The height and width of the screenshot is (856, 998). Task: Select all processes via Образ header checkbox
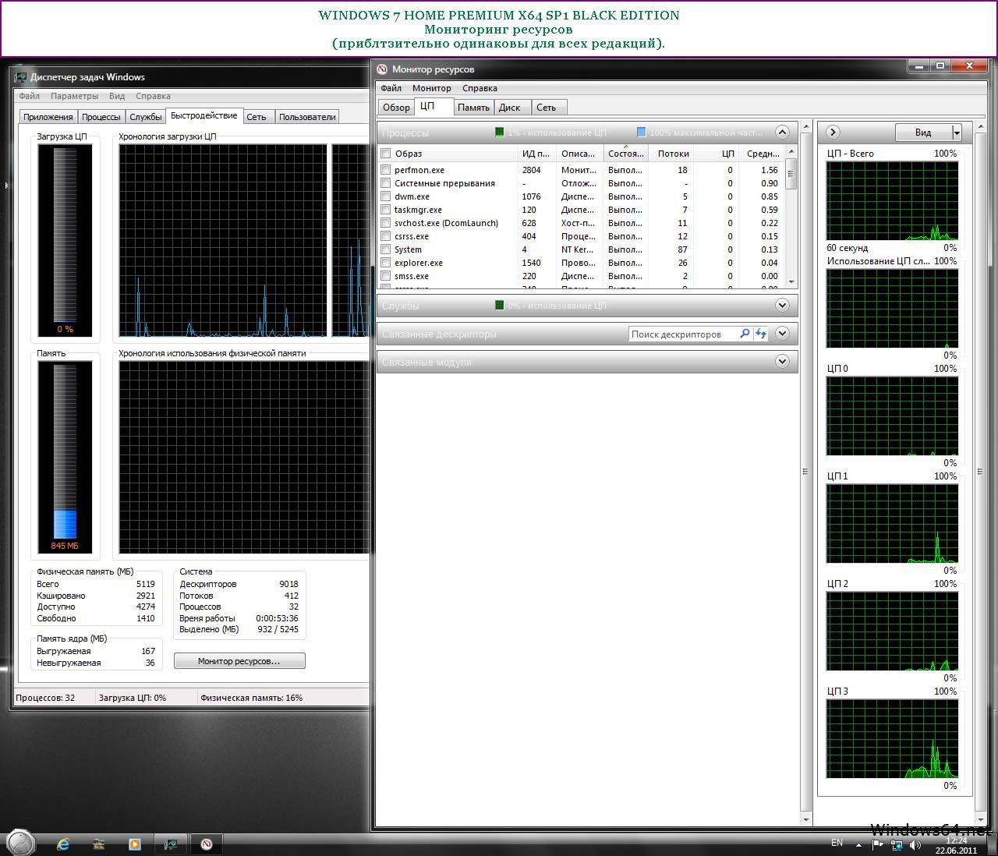(x=385, y=154)
